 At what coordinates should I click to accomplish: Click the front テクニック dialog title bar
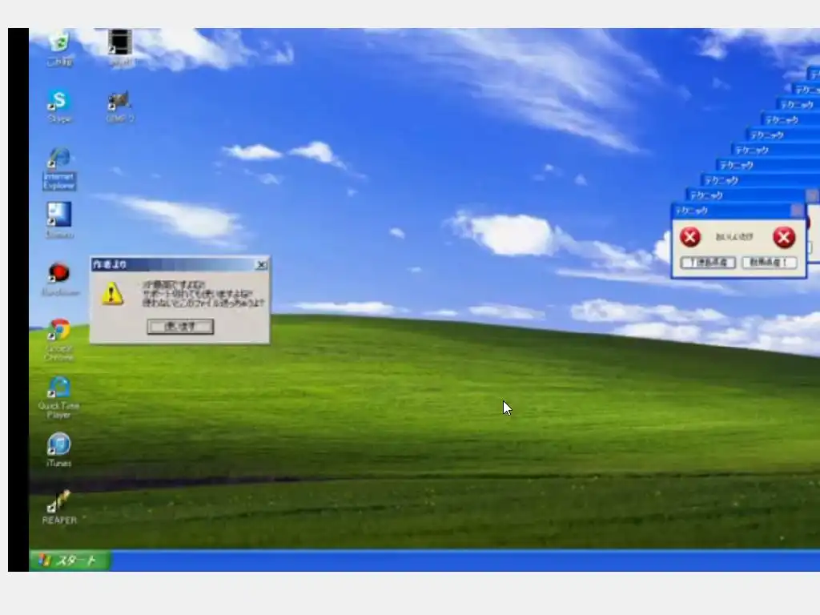738,211
